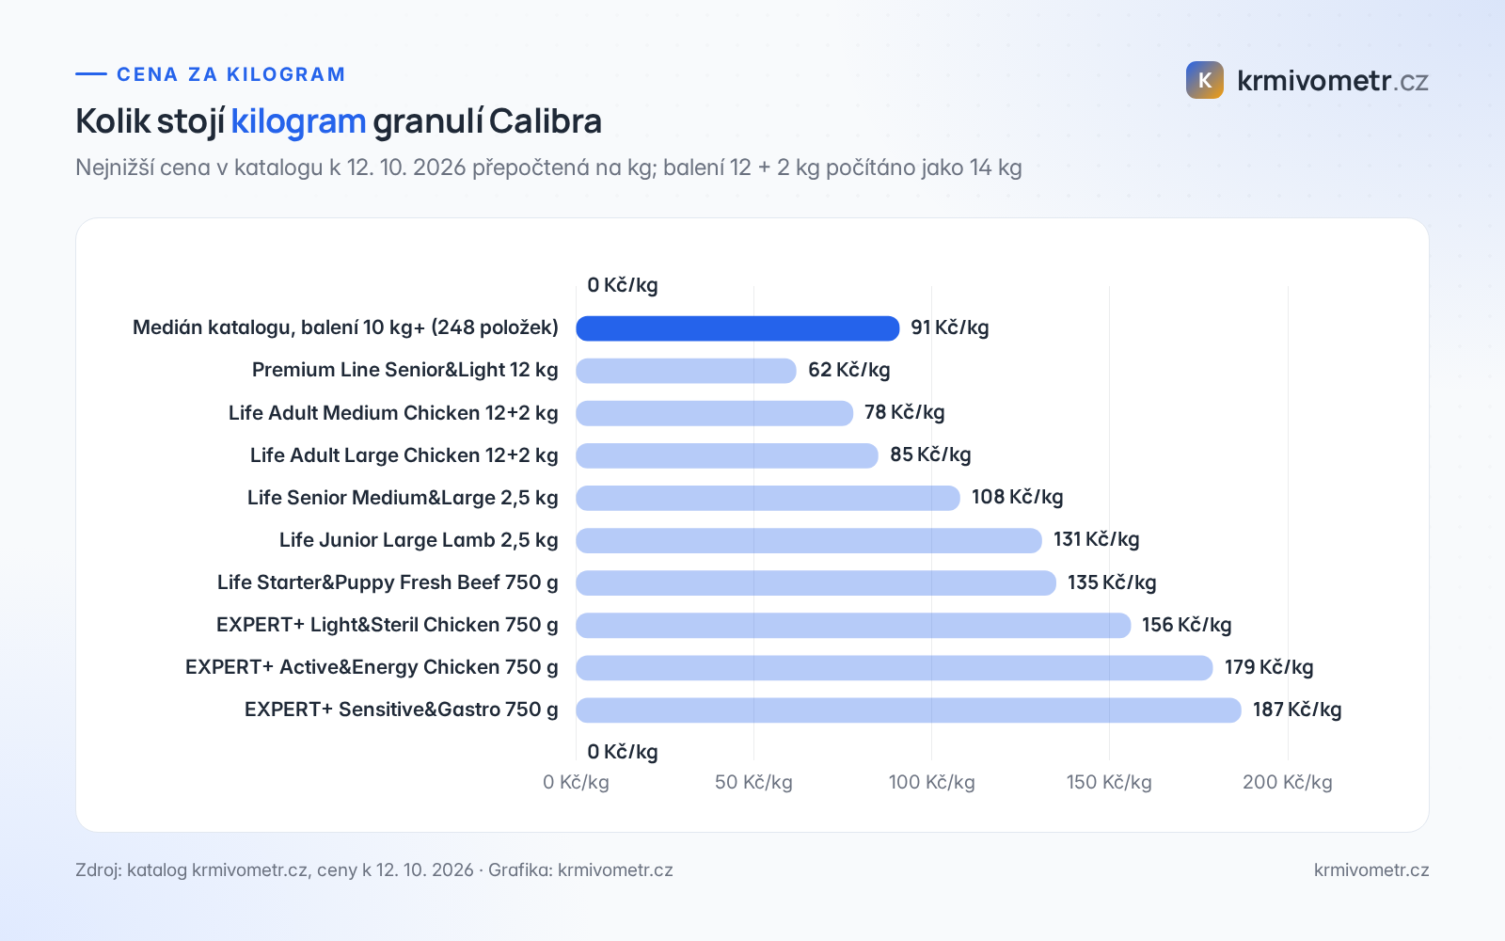1505x941 pixels.
Task: Click the 'Life Junior Large Lamb 2,5 kg' label
Action: [419, 540]
